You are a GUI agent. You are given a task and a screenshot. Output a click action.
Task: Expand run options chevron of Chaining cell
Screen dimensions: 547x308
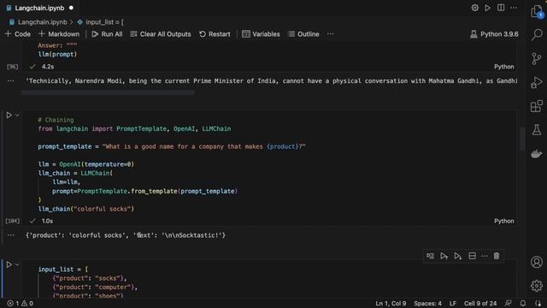(x=17, y=115)
